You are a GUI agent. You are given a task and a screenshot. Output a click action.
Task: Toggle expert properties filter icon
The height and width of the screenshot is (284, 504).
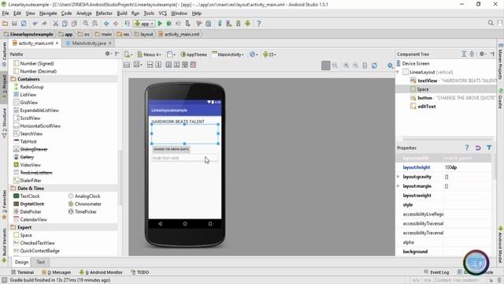[x=489, y=148]
